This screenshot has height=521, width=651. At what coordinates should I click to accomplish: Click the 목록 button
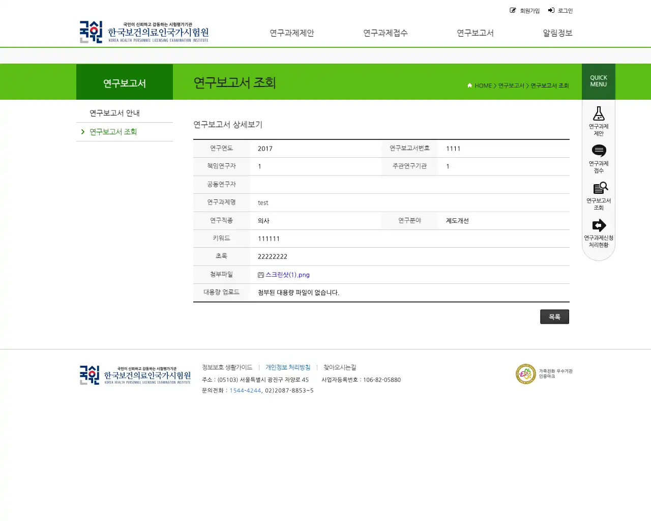554,317
